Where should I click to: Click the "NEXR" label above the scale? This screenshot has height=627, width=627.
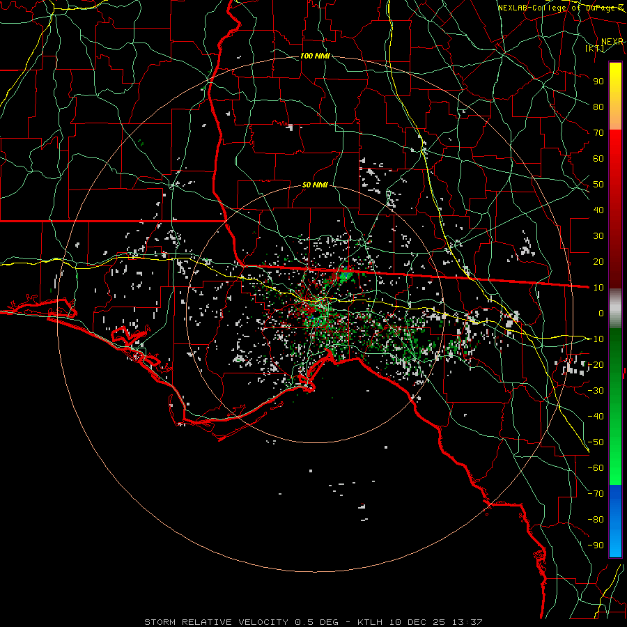coord(612,42)
